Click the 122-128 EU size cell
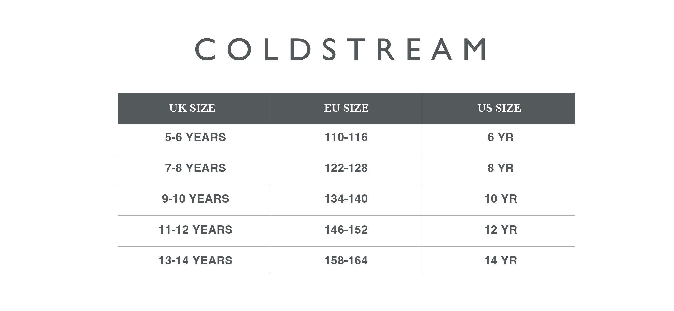674x311 pixels. tap(346, 168)
